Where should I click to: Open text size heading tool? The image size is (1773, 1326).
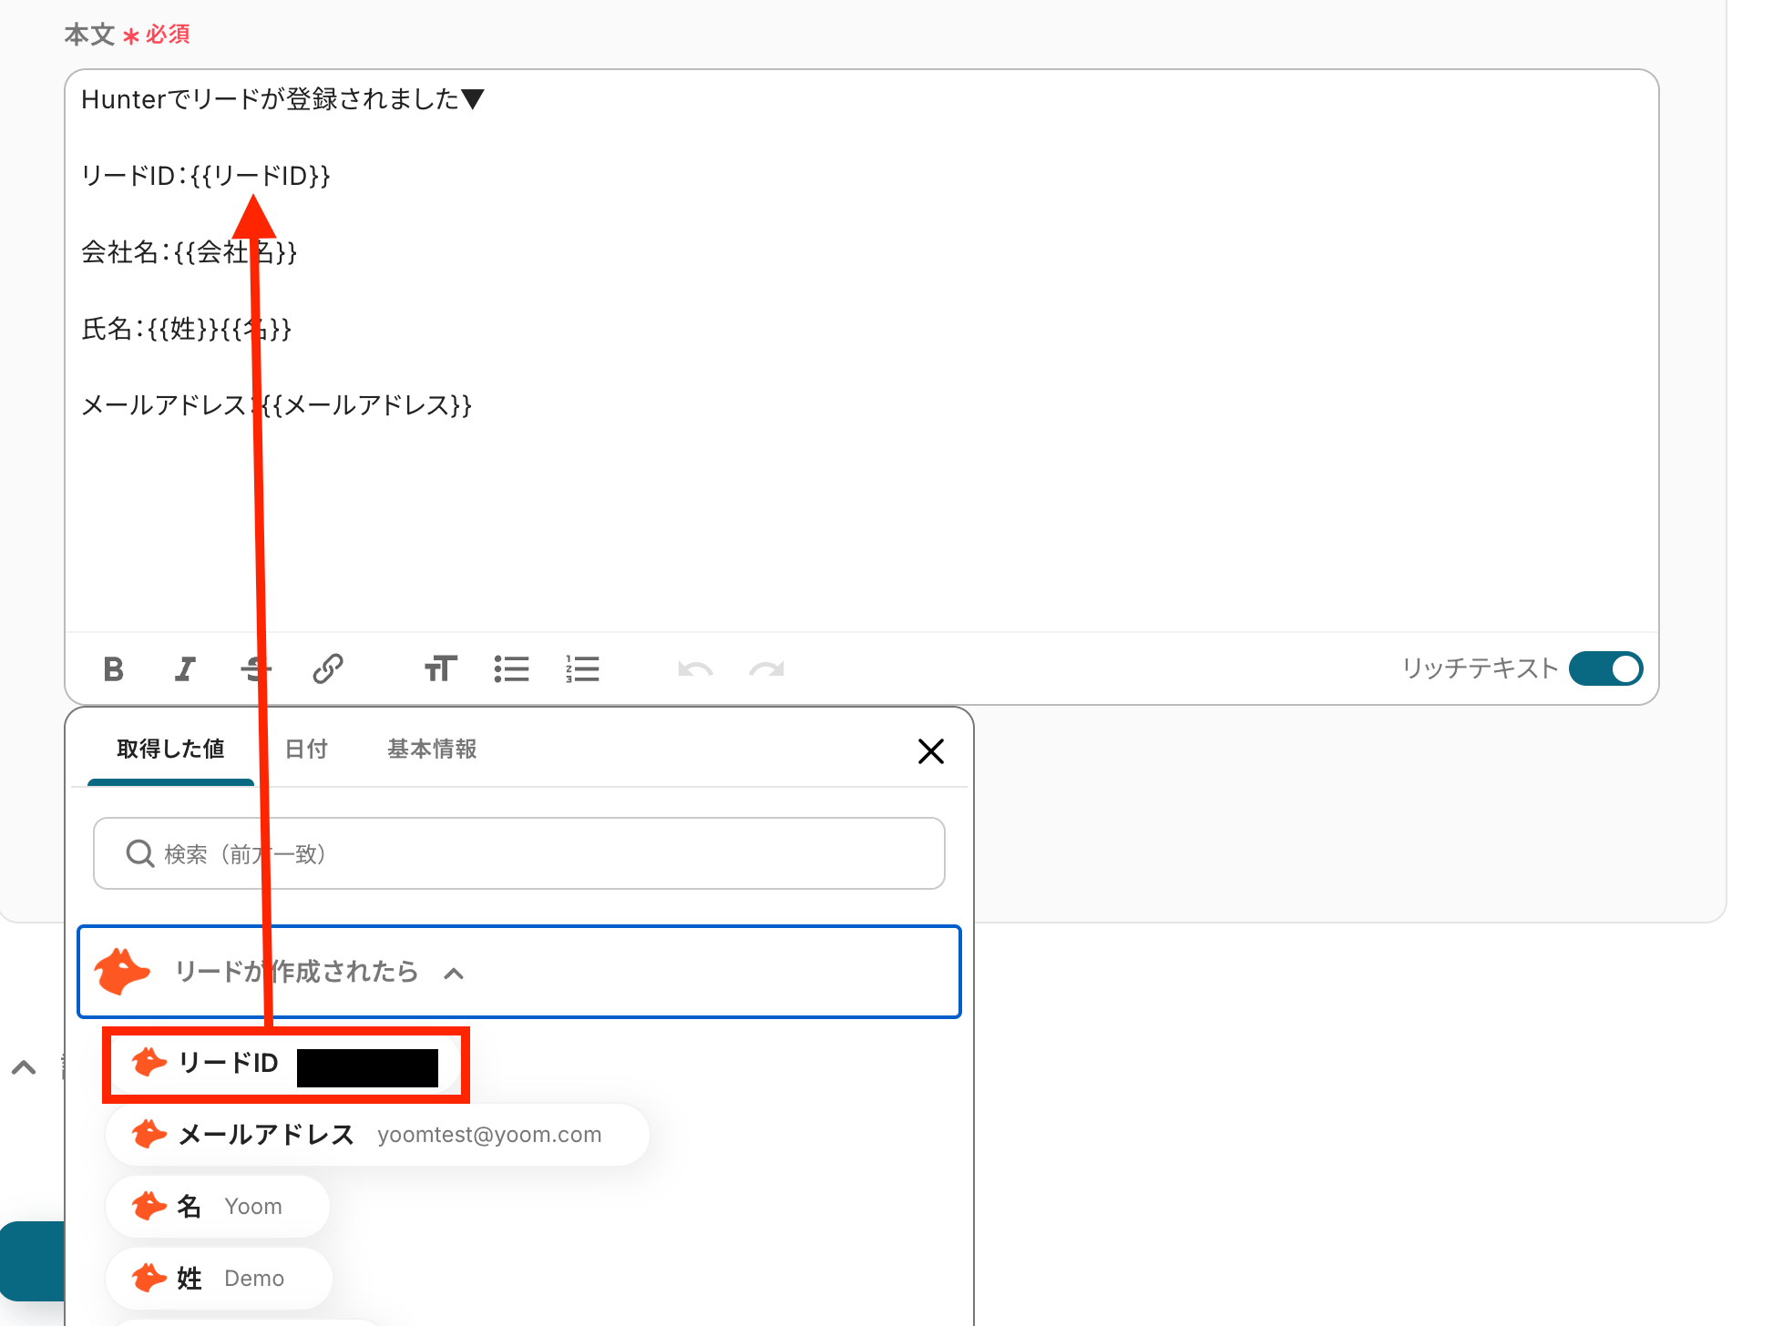(x=440, y=669)
